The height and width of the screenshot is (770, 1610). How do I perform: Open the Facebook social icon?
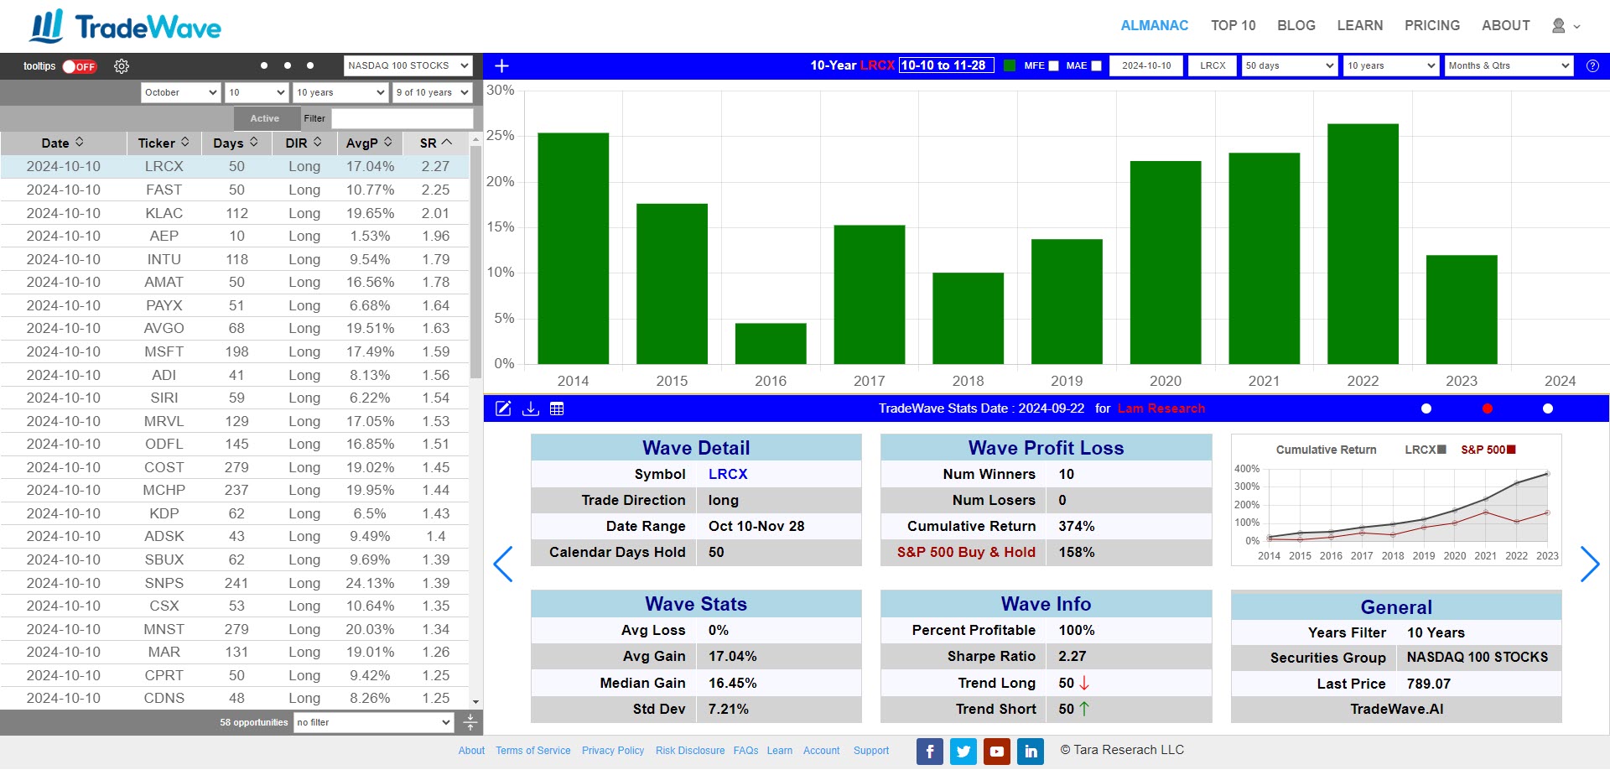(x=929, y=752)
